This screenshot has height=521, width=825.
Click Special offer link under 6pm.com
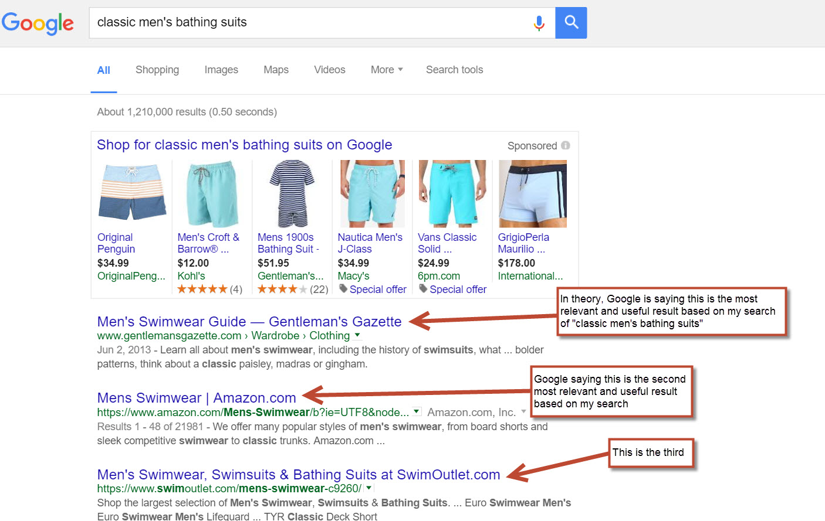tap(458, 290)
